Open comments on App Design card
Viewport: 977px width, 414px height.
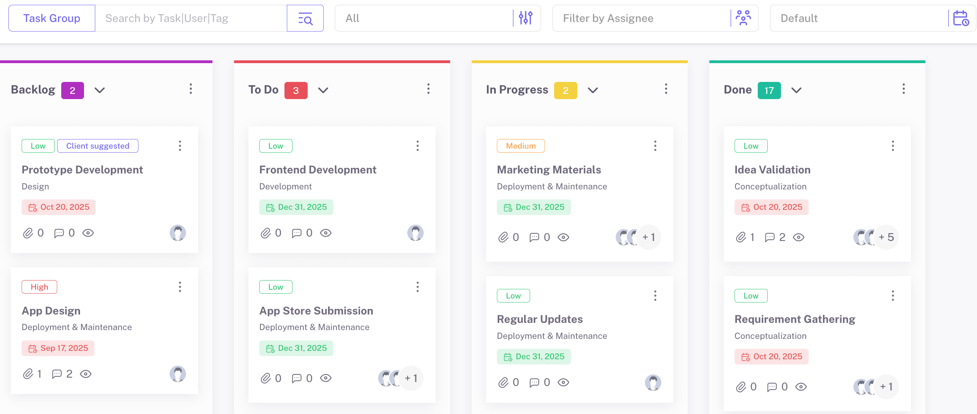pyautogui.click(x=57, y=374)
